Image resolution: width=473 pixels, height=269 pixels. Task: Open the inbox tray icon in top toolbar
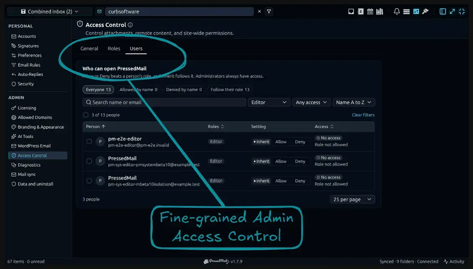[x=351, y=11]
